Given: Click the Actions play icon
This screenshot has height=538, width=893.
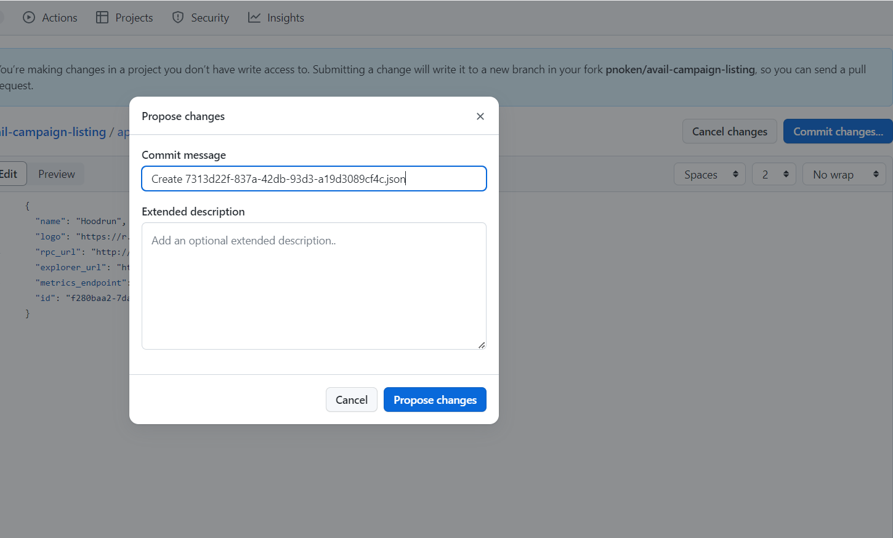Looking at the screenshot, I should pos(29,17).
